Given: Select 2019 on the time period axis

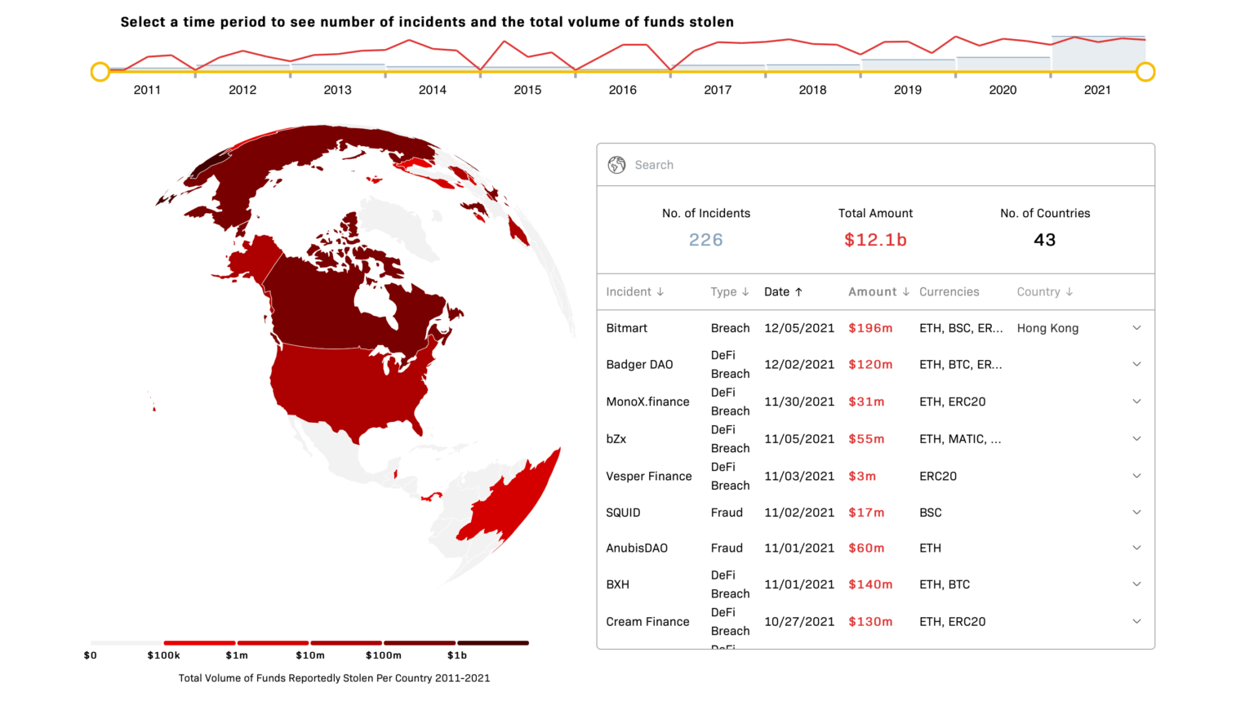Looking at the screenshot, I should (x=907, y=90).
